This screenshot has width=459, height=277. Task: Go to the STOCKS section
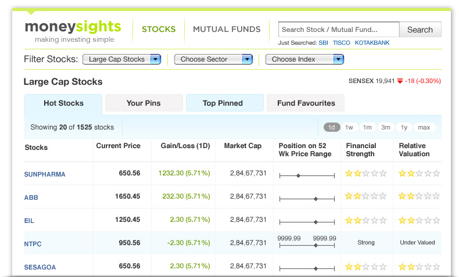[159, 29]
